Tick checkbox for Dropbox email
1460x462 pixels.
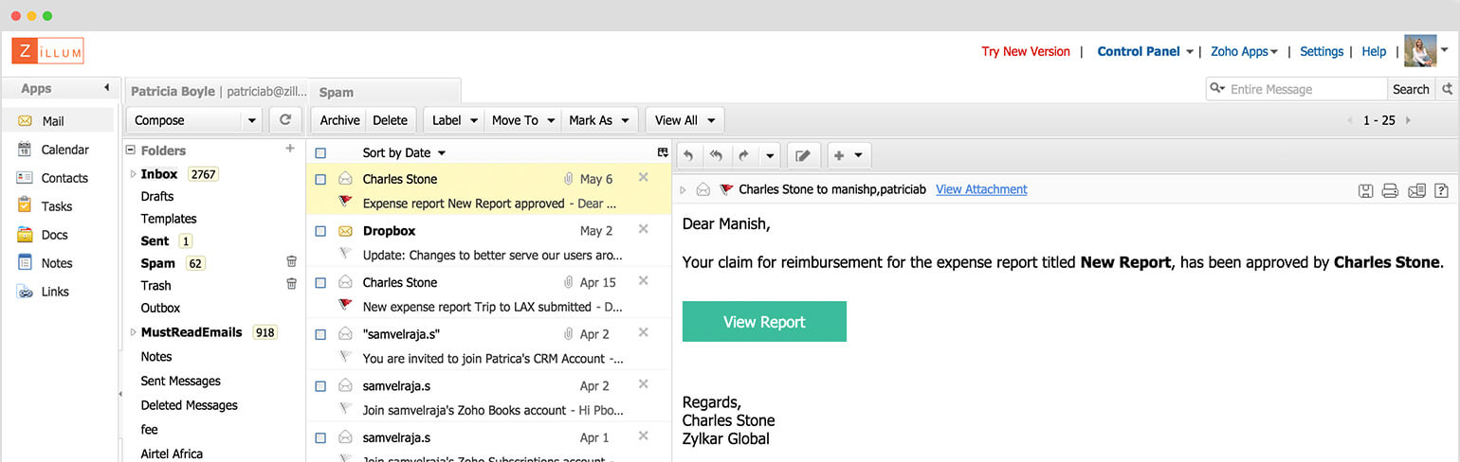pyautogui.click(x=320, y=231)
